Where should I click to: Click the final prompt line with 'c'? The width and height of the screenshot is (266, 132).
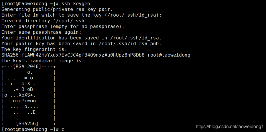(33, 129)
